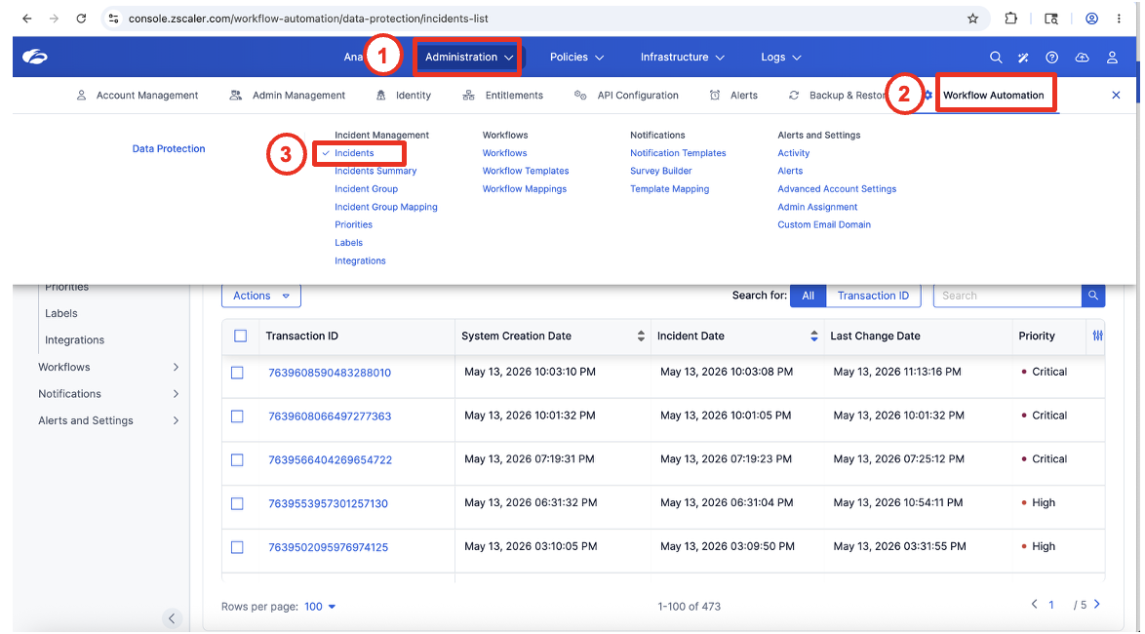
Task: Open Survey Builder link
Action: click(661, 171)
